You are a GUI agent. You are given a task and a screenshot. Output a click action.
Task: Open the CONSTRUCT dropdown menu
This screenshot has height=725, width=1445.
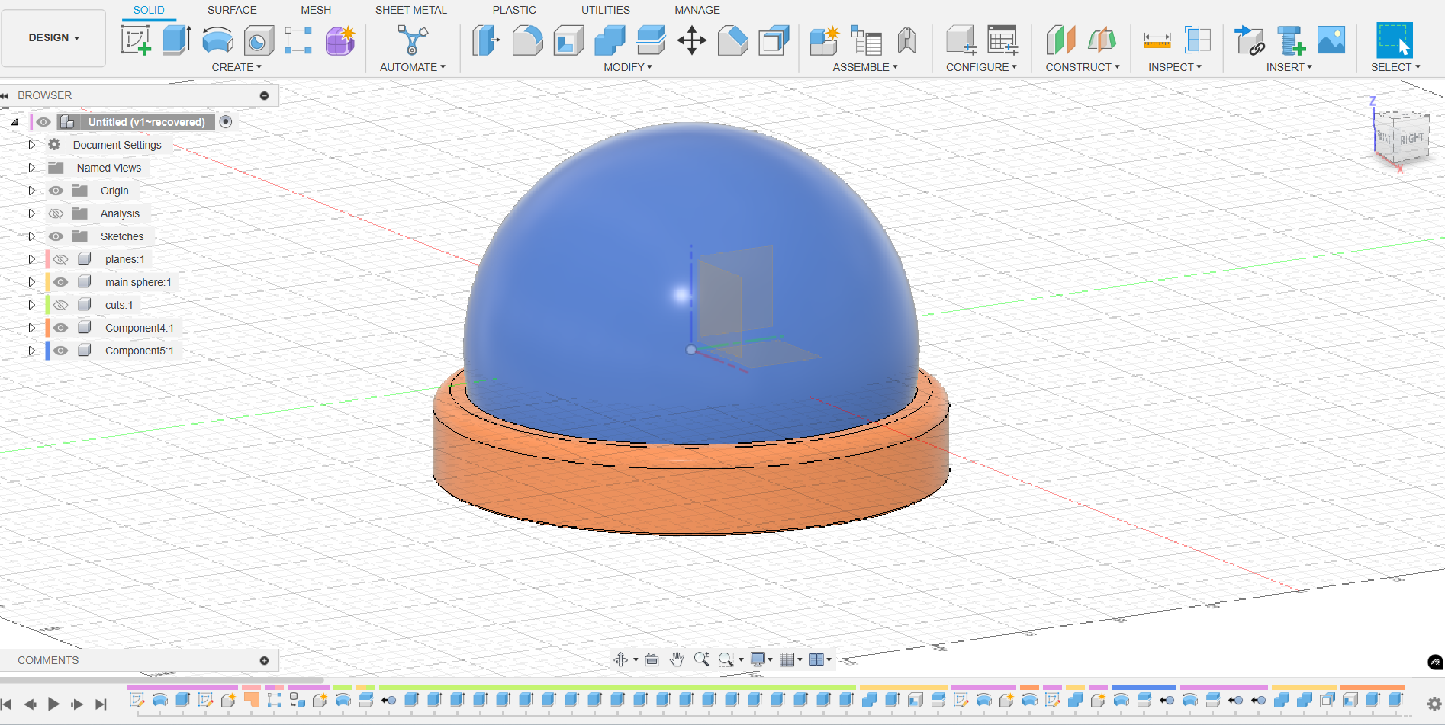click(1083, 67)
